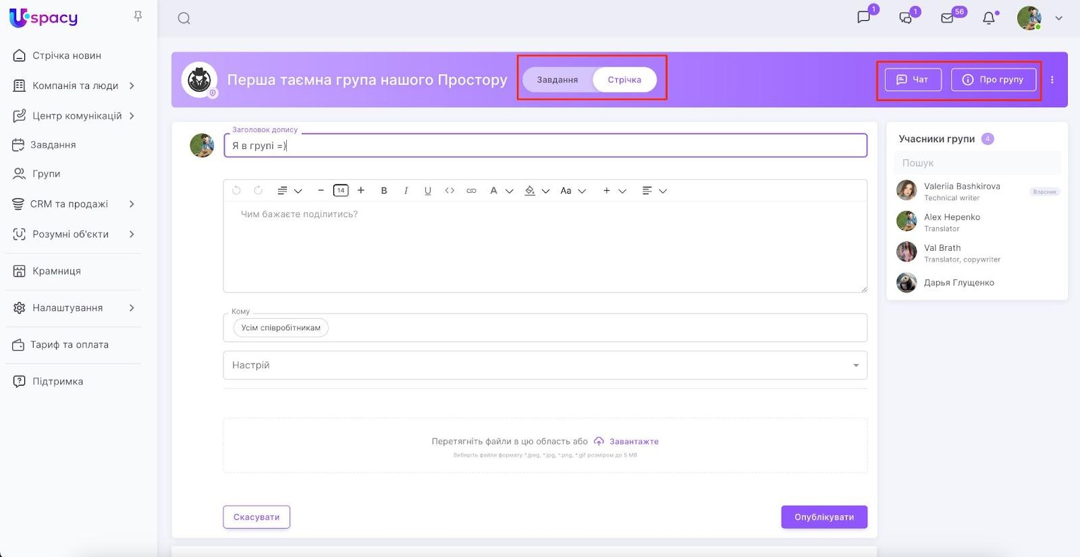
Task: Open the text color picker (A icon)
Action: click(x=501, y=191)
